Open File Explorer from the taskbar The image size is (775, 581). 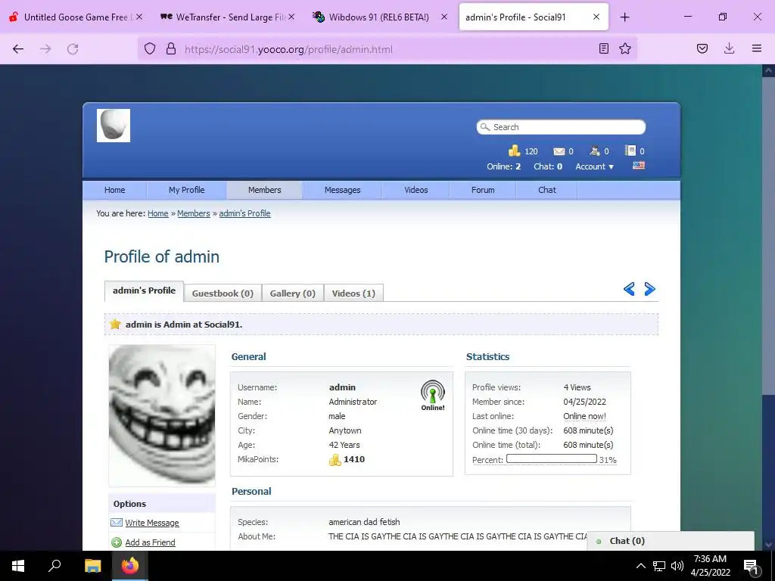coord(92,566)
